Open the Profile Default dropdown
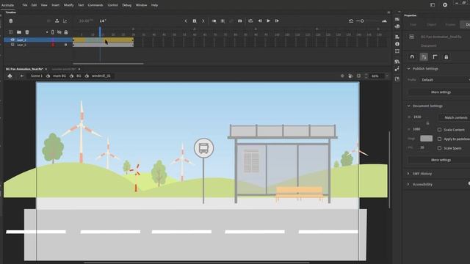This screenshot has width=470, height=264. [x=445, y=80]
